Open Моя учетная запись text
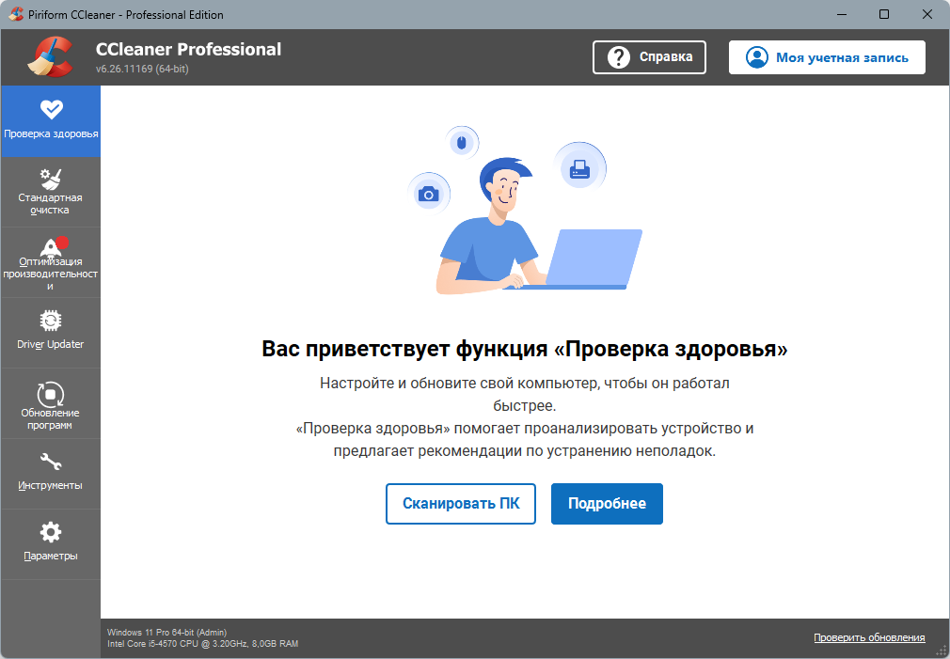Screen dimensions: 950x659 842,57
